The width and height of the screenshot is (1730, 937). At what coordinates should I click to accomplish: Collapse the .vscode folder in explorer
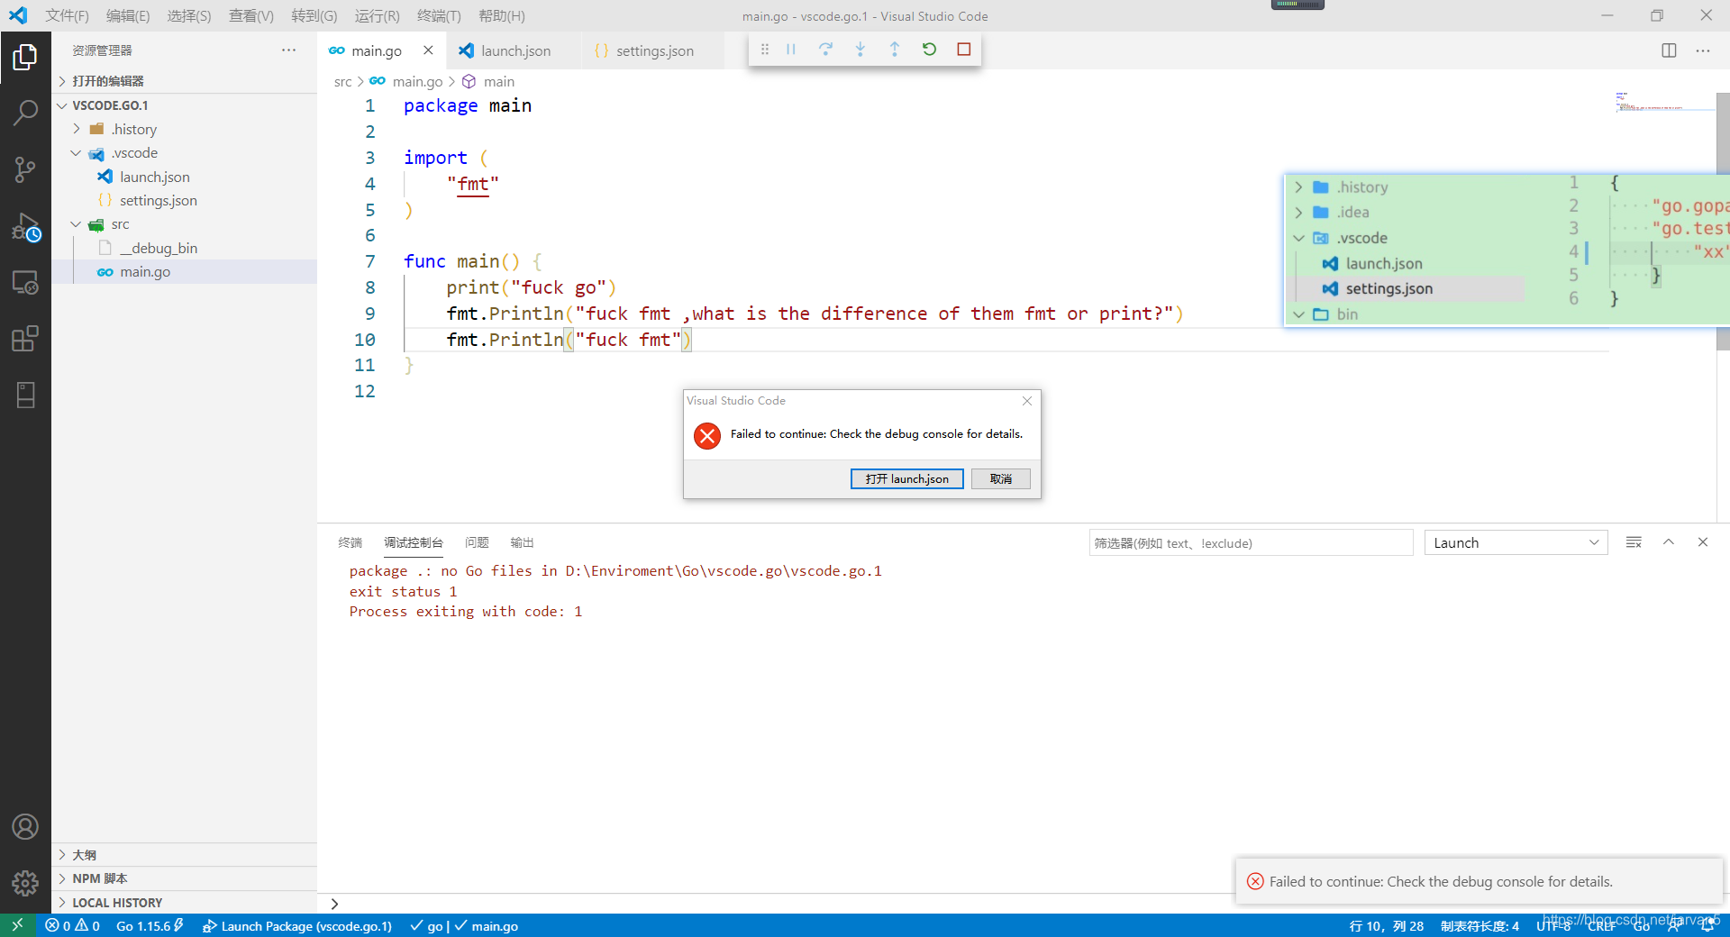pyautogui.click(x=76, y=153)
